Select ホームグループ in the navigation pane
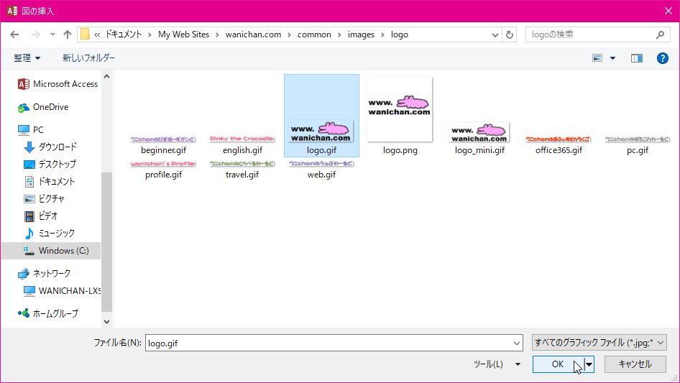Screen dimensions: 680x383 click(x=47, y=313)
